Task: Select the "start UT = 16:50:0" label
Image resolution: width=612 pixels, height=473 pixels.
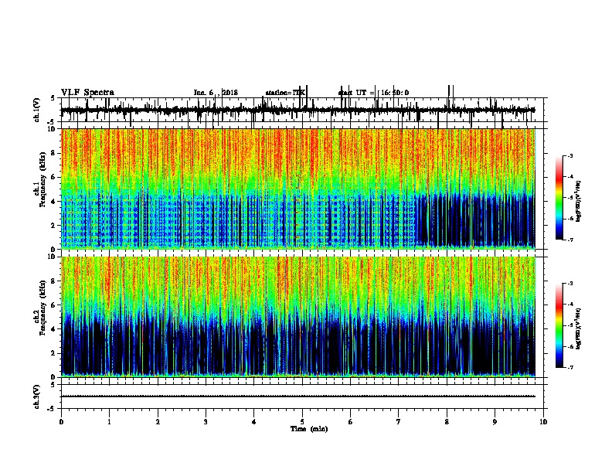Action: pos(373,93)
